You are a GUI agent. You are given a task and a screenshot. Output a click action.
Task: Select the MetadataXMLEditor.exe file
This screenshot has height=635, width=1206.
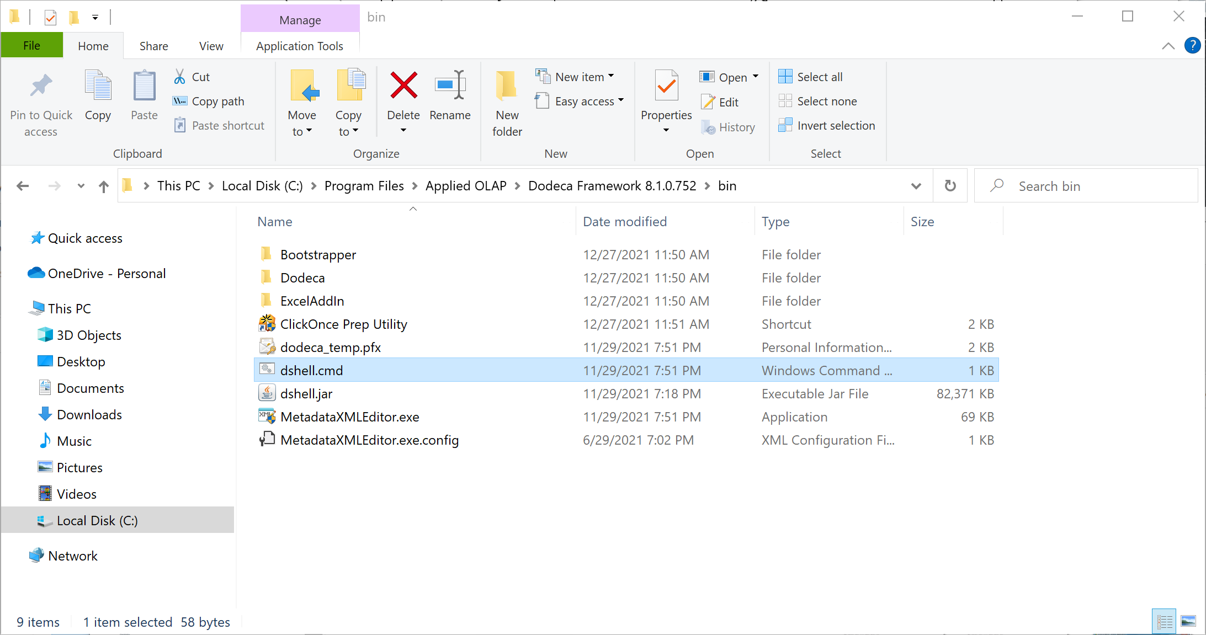point(626,417)
